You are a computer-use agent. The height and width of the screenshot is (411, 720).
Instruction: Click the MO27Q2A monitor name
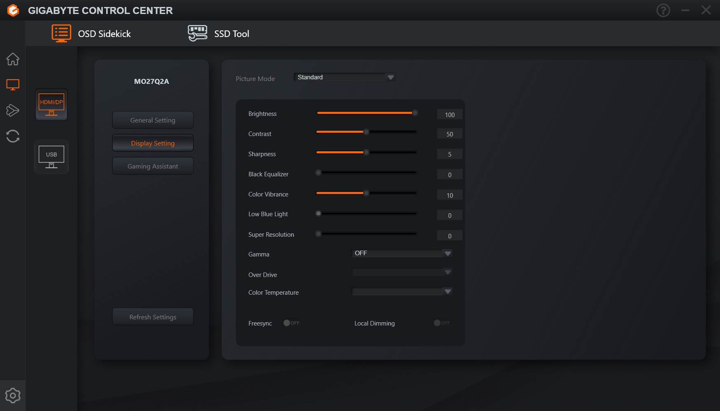point(151,81)
